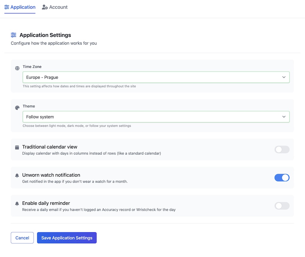
Task: Click the bell icon beside Unworn watch notification
Action: [x=17, y=175]
